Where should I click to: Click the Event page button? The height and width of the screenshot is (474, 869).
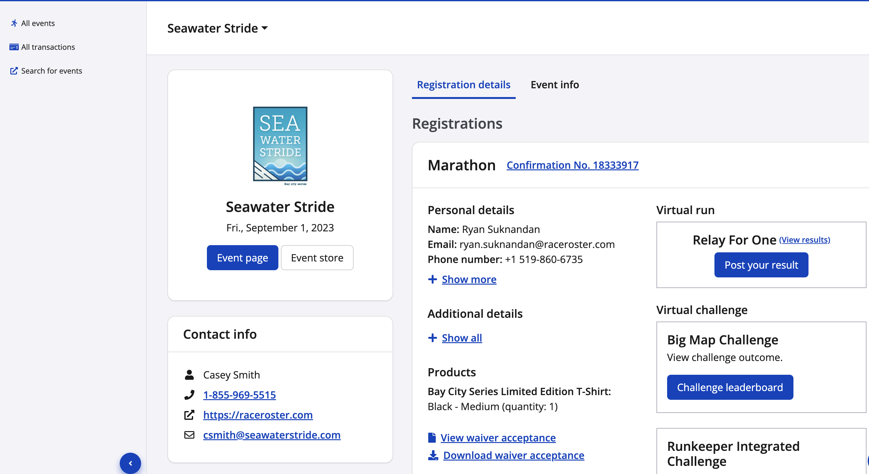pyautogui.click(x=242, y=258)
